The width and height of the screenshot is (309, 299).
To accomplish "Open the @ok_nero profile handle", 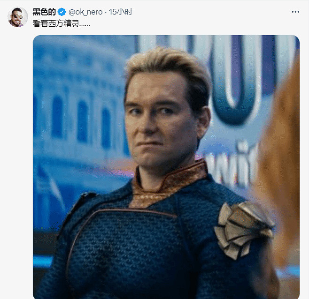I will [86, 12].
